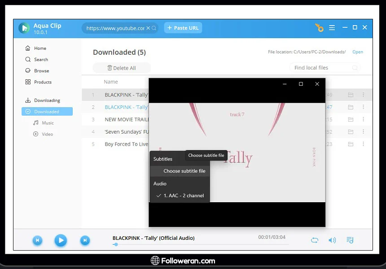Open the hamburger menu in title bar
Screen dimensions: 386x269
pyautogui.click(x=332, y=28)
